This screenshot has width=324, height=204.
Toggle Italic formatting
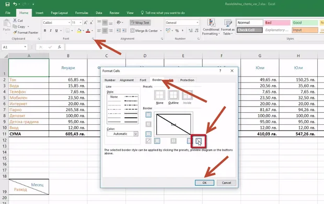pos(51,31)
